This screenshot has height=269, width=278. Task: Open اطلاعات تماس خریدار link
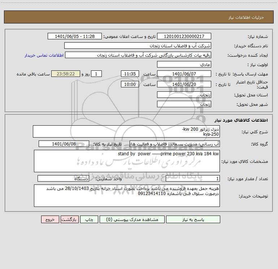(44, 55)
